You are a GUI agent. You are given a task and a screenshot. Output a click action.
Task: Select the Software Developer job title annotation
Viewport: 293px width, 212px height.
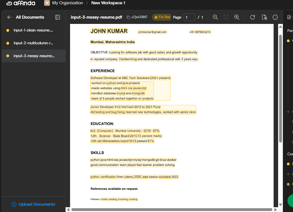(104, 78)
